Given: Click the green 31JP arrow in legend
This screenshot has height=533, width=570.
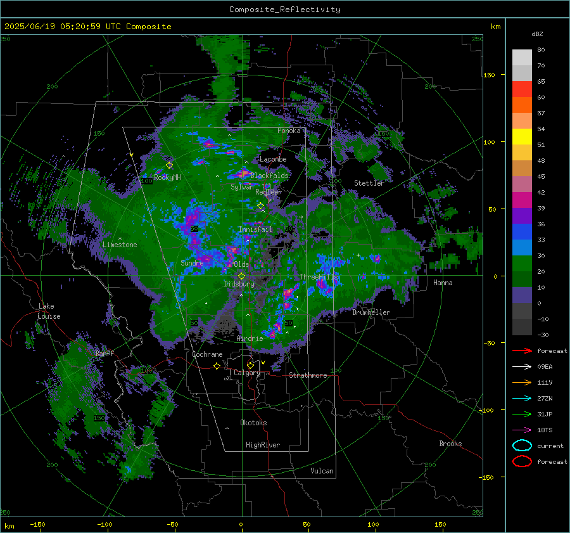Looking at the screenshot, I should pos(522,414).
